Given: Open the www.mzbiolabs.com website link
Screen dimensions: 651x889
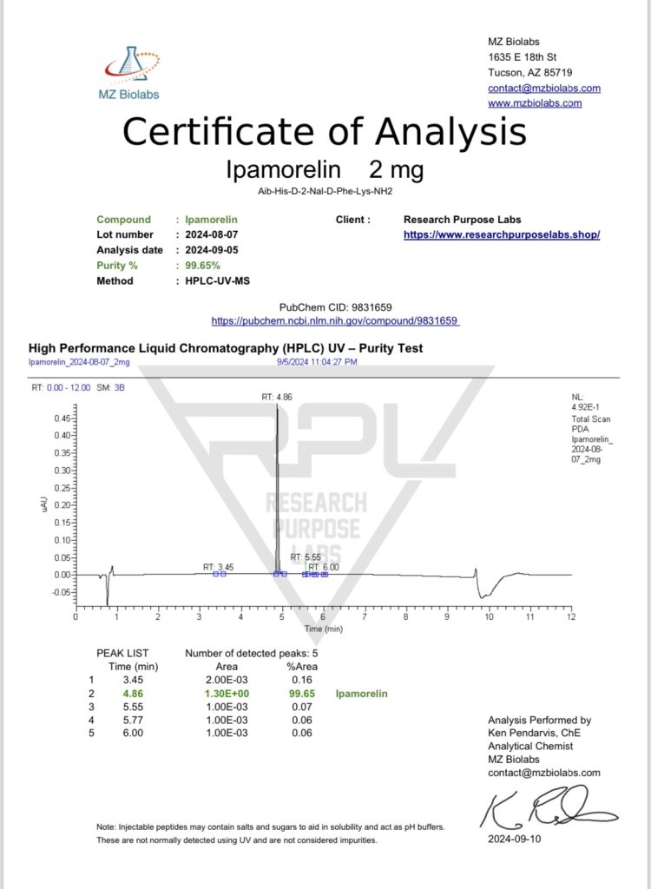Looking at the screenshot, I should [x=535, y=103].
